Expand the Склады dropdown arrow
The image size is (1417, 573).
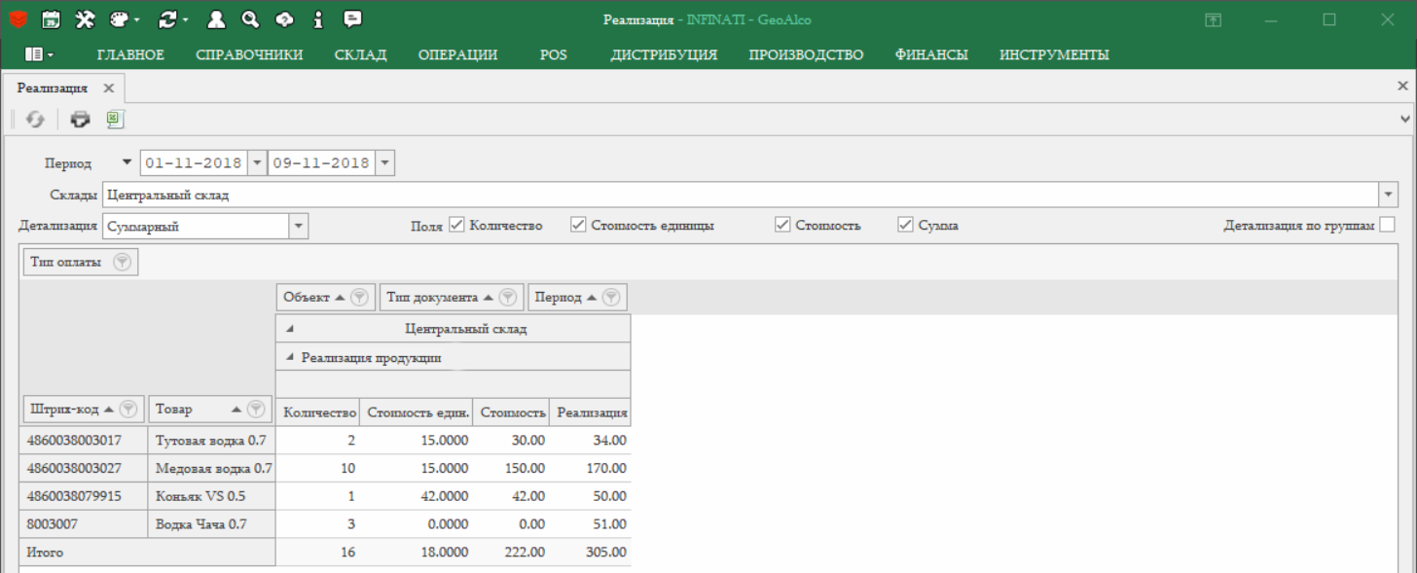(x=1388, y=195)
